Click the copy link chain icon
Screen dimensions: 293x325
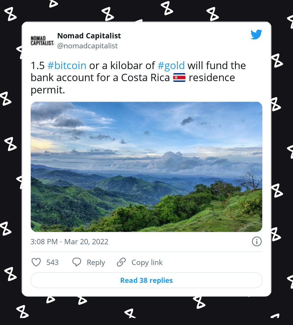point(121,262)
